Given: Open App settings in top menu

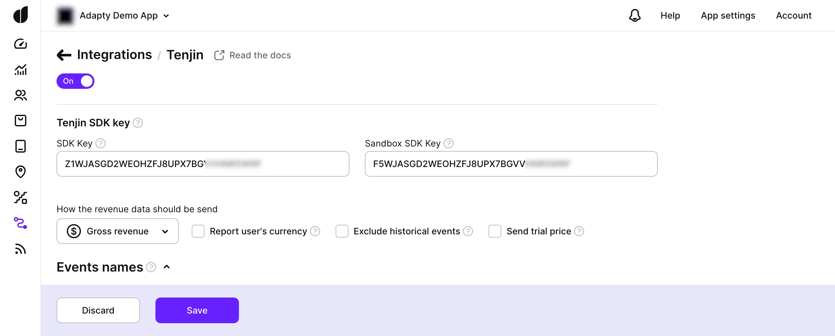Looking at the screenshot, I should 728,15.
